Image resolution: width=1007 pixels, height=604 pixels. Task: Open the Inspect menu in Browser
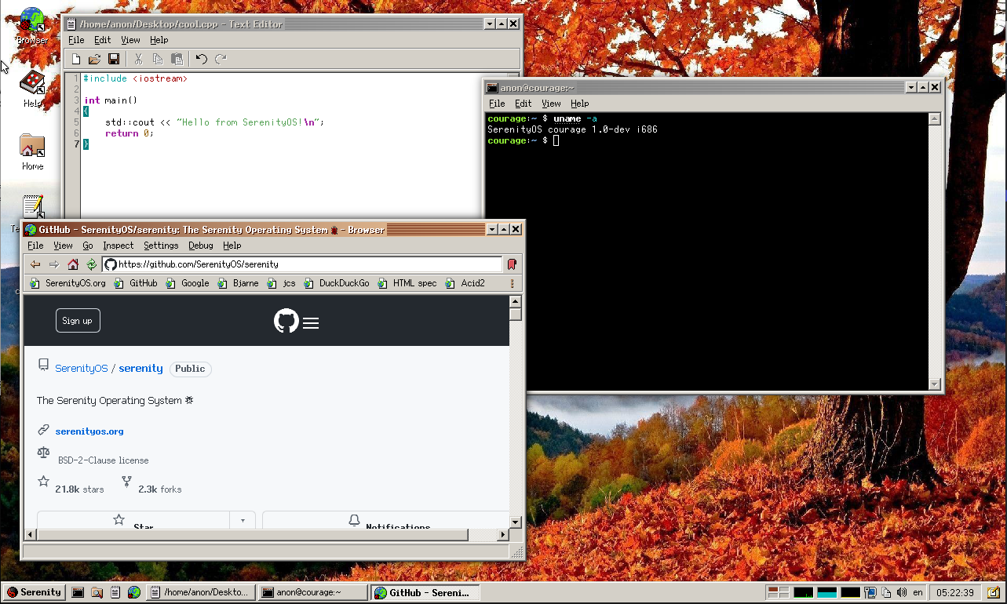tap(119, 246)
